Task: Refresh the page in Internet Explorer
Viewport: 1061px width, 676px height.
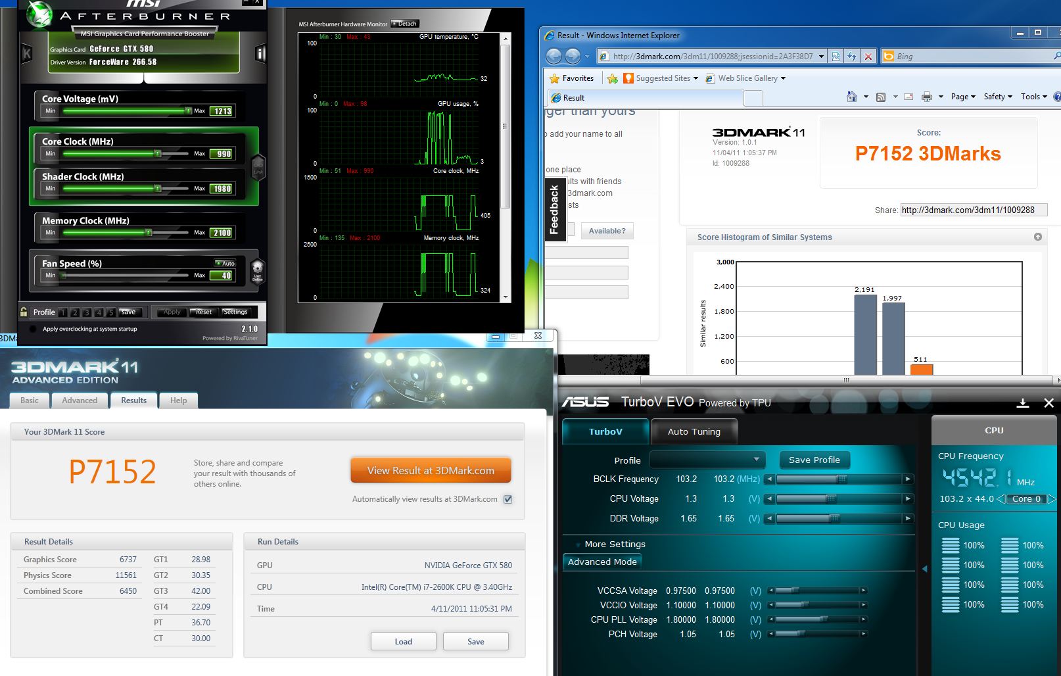Action: coord(852,57)
